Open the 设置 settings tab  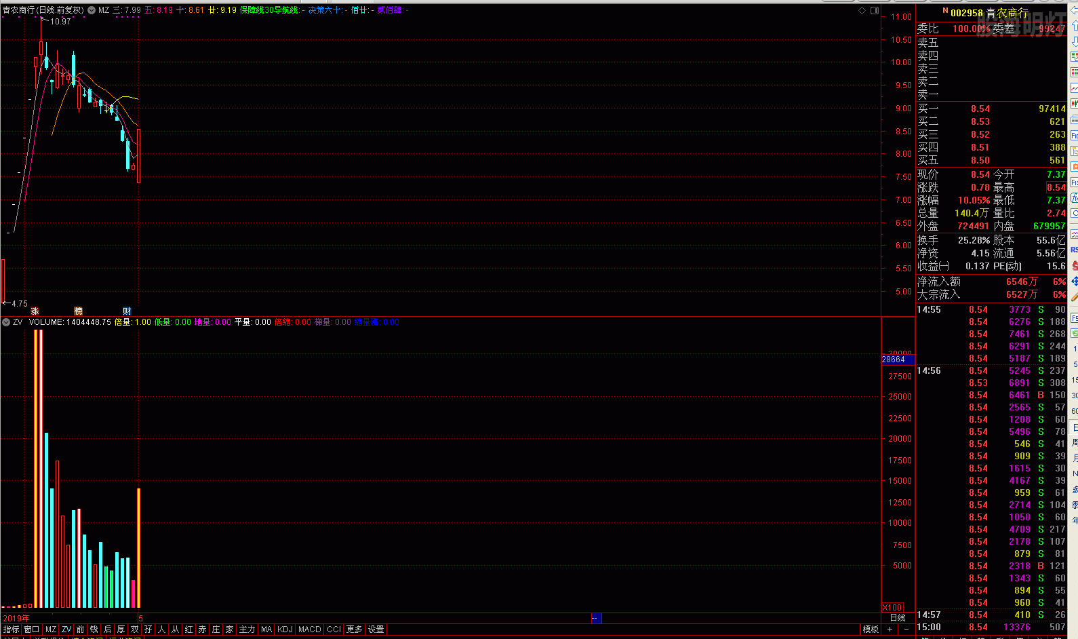point(376,630)
